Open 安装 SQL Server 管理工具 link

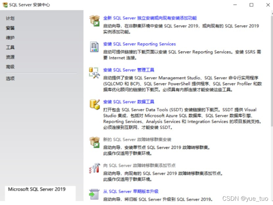pyautogui.click(x=129, y=70)
